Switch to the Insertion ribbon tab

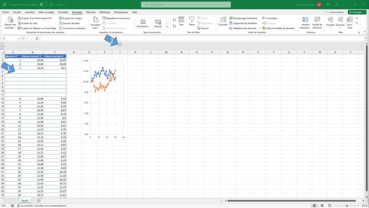click(x=30, y=12)
